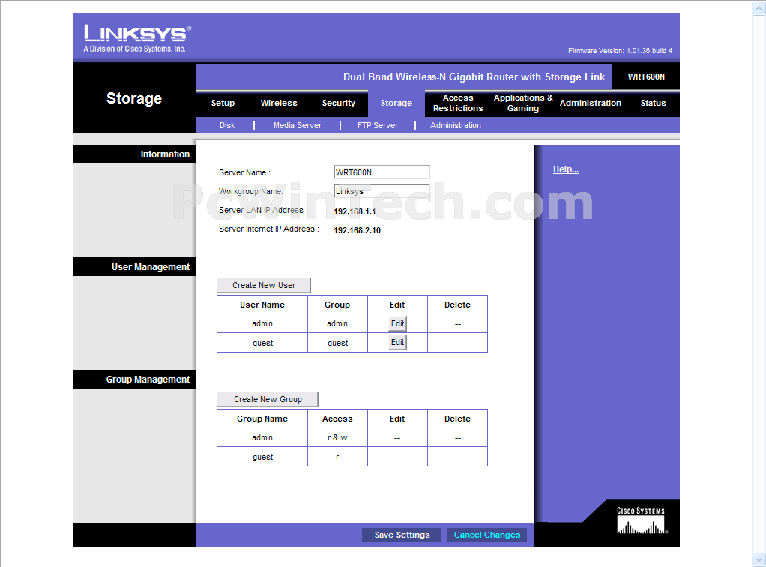Click Create New User button
This screenshot has height=567, width=766.
coord(264,285)
